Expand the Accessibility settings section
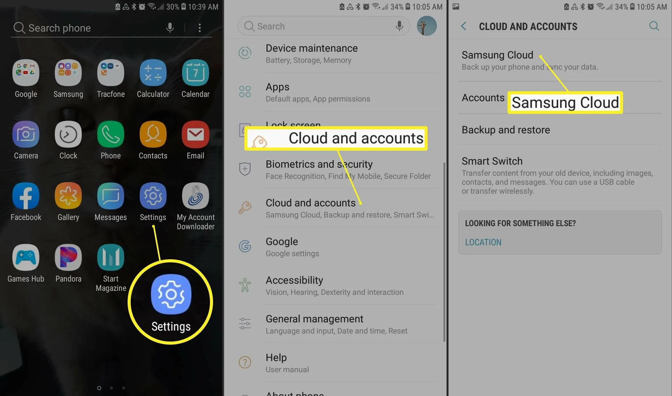 click(335, 285)
